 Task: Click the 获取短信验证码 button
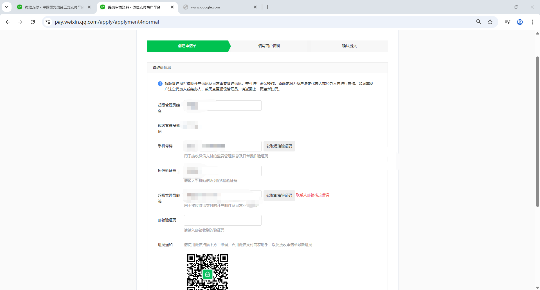pyautogui.click(x=279, y=146)
